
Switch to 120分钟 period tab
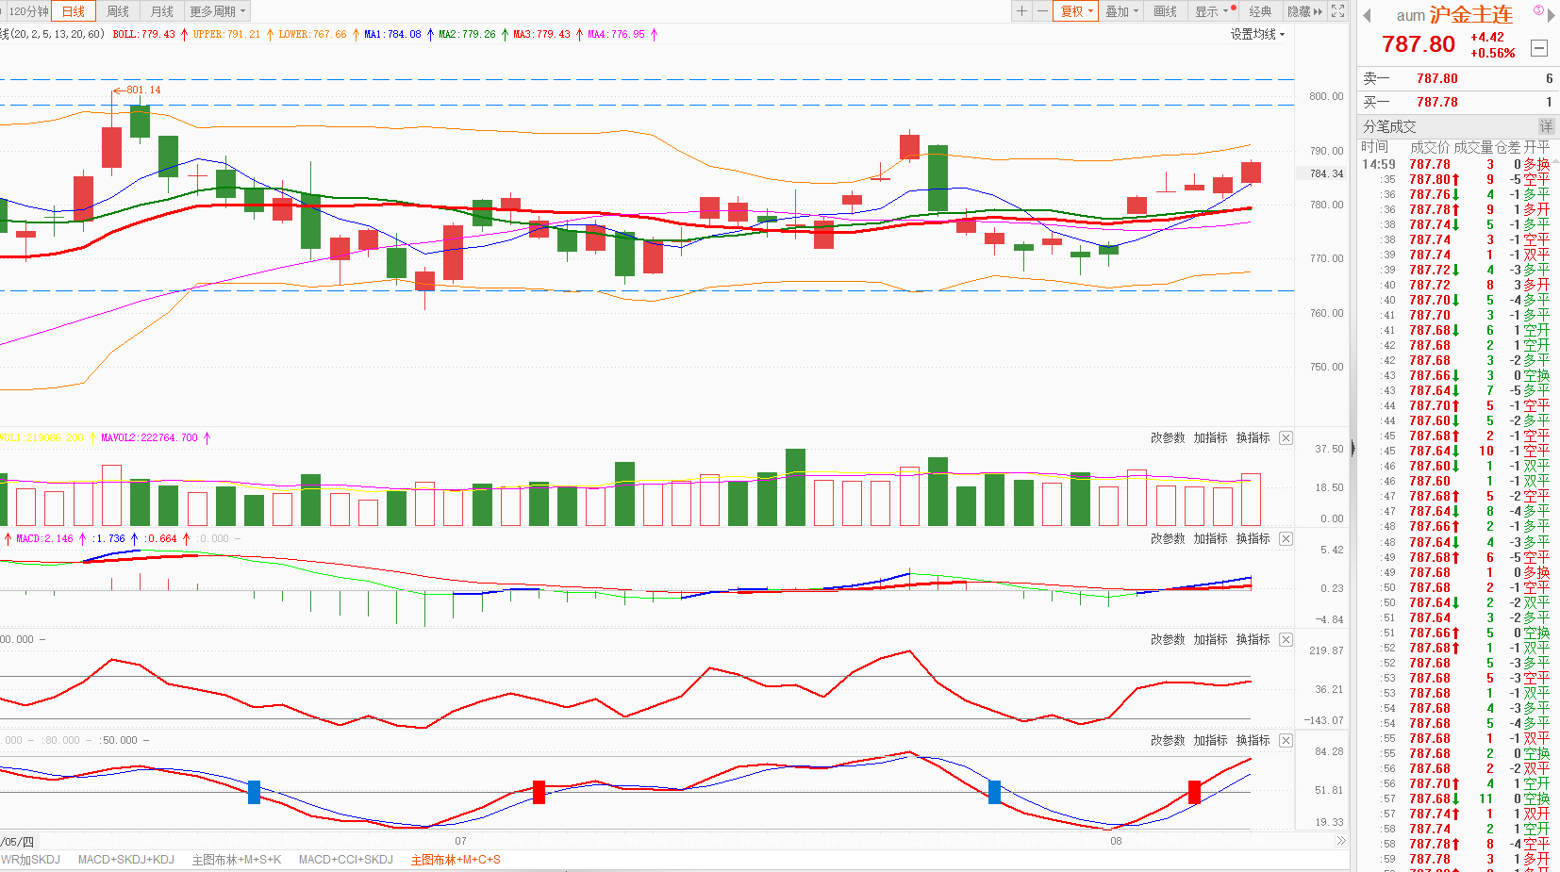pos(27,11)
